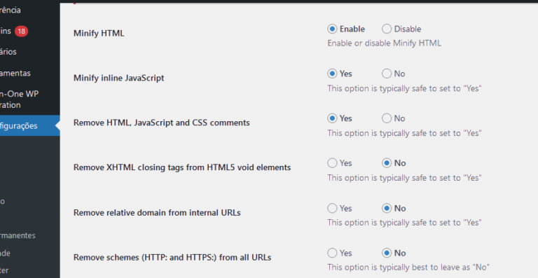Choose Yes for Remove schemes from all URLs

[x=332, y=253]
